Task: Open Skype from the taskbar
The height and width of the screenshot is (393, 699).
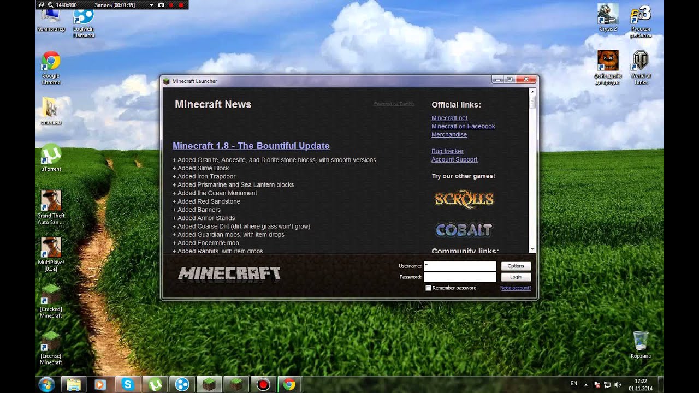Action: pyautogui.click(x=128, y=384)
